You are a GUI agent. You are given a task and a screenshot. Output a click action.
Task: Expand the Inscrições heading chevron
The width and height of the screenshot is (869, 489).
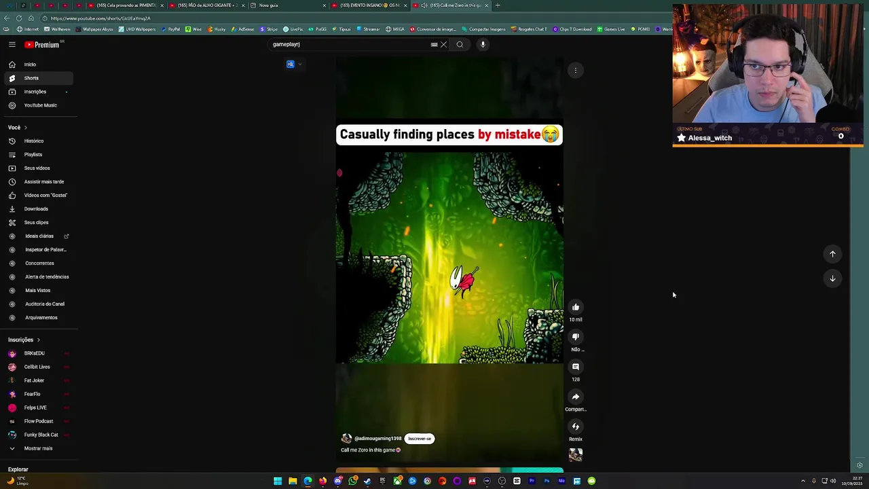coord(38,340)
